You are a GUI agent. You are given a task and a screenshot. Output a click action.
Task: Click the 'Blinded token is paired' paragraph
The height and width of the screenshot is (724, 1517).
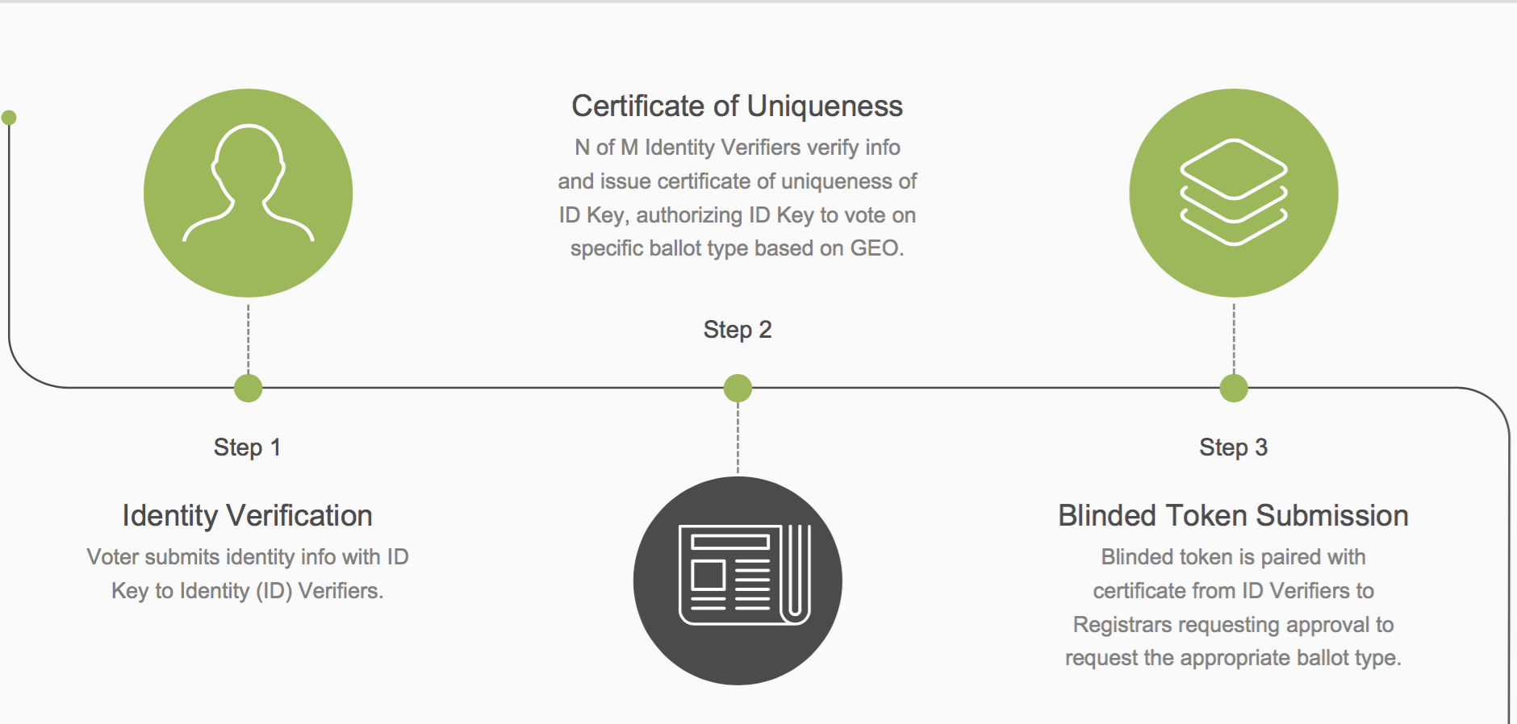point(1233,607)
